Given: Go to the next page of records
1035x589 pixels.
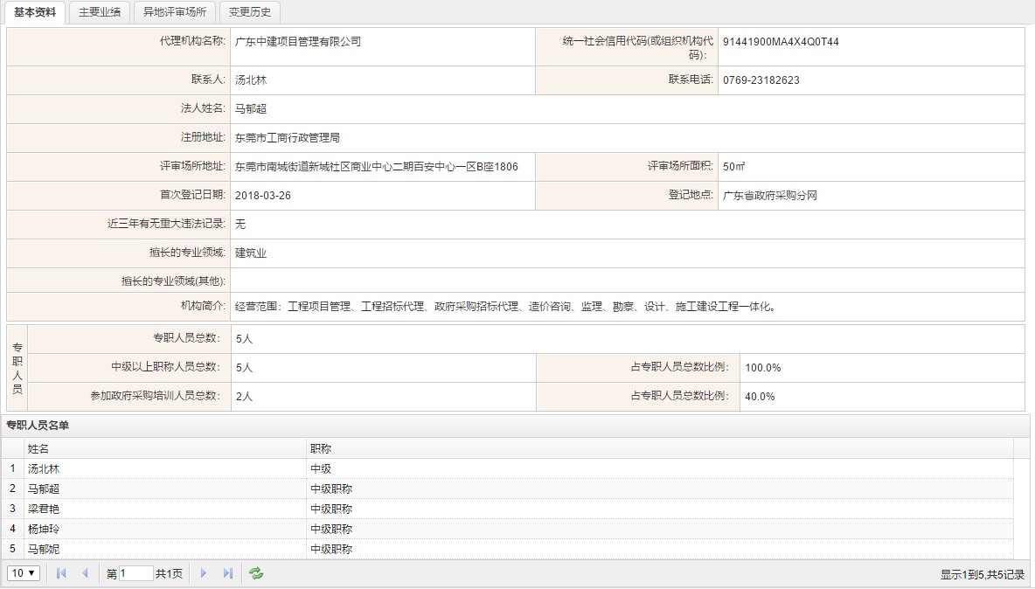Looking at the screenshot, I should pyautogui.click(x=204, y=574).
